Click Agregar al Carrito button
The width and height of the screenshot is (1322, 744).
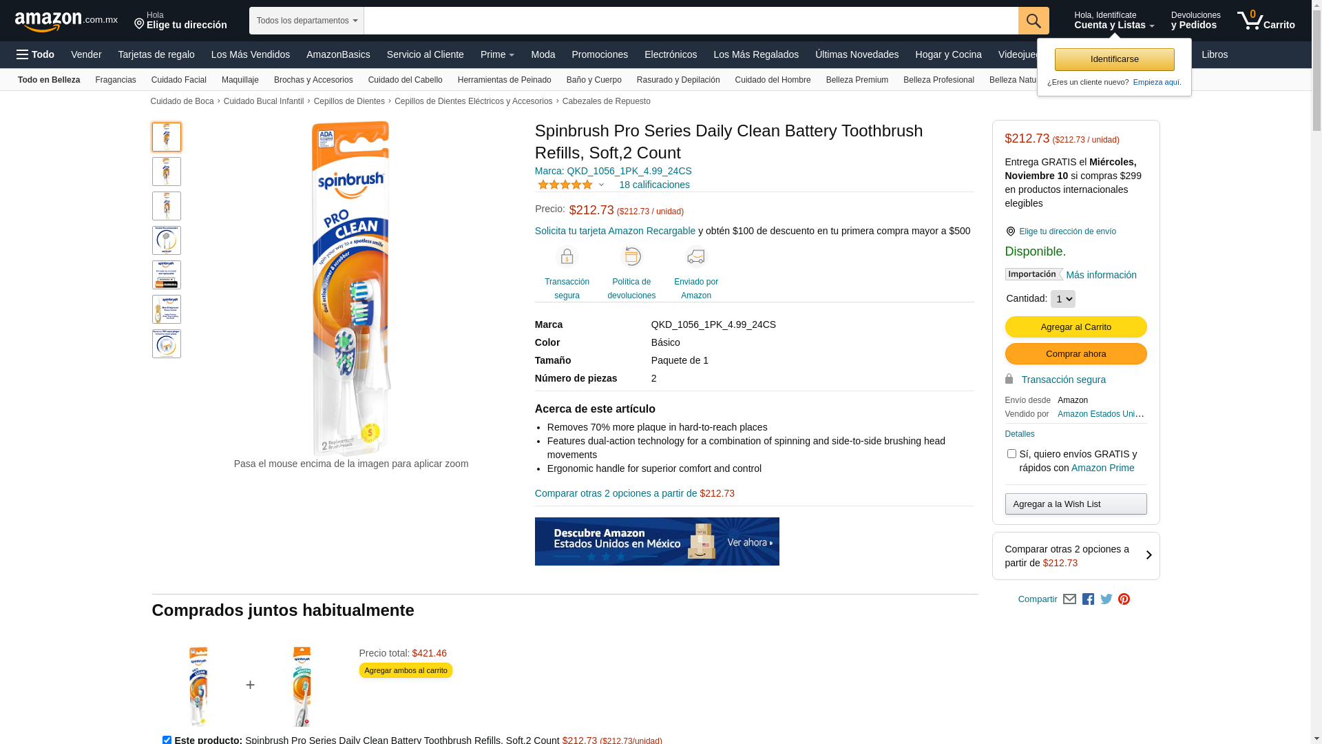1076,327
